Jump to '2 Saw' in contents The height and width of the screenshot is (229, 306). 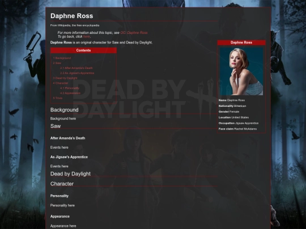click(57, 63)
